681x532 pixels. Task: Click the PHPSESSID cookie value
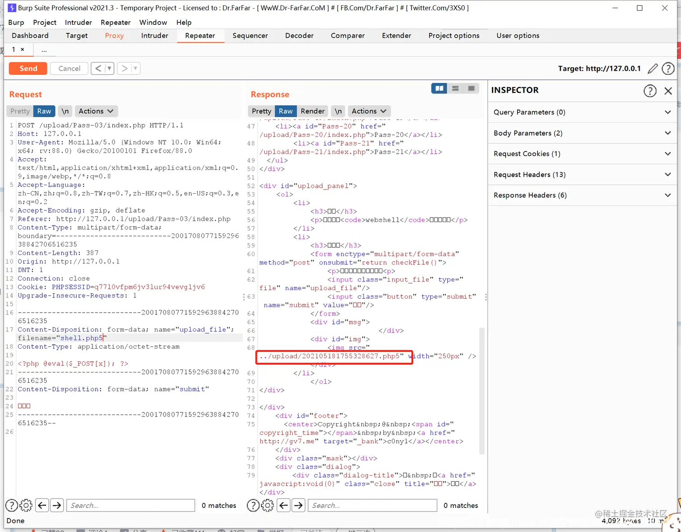click(x=149, y=287)
